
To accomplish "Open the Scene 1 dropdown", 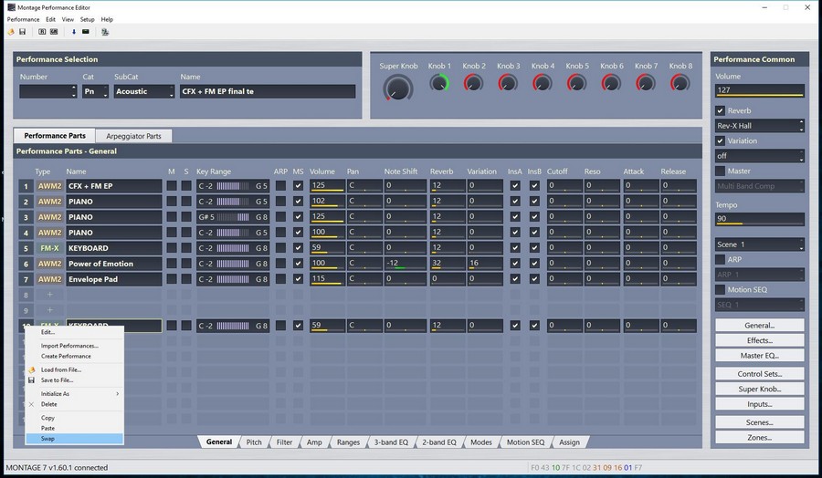I will pyautogui.click(x=760, y=244).
